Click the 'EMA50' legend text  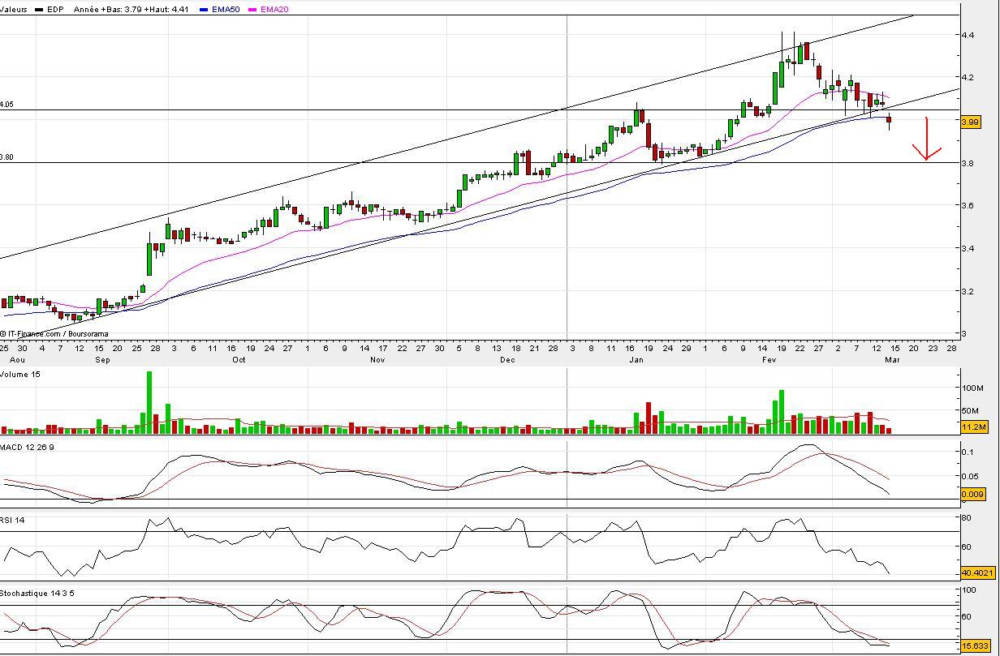tap(226, 9)
